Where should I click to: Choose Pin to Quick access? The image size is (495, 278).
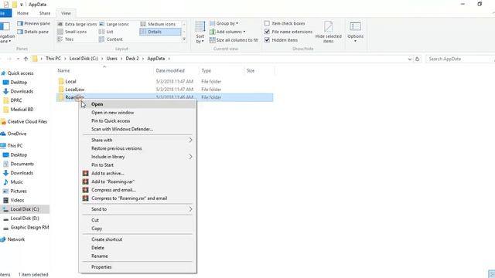coord(138,120)
